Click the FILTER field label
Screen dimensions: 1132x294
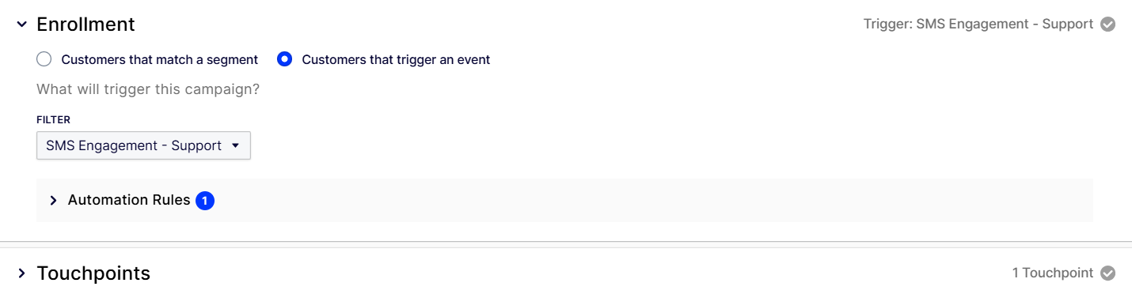pyautogui.click(x=53, y=120)
